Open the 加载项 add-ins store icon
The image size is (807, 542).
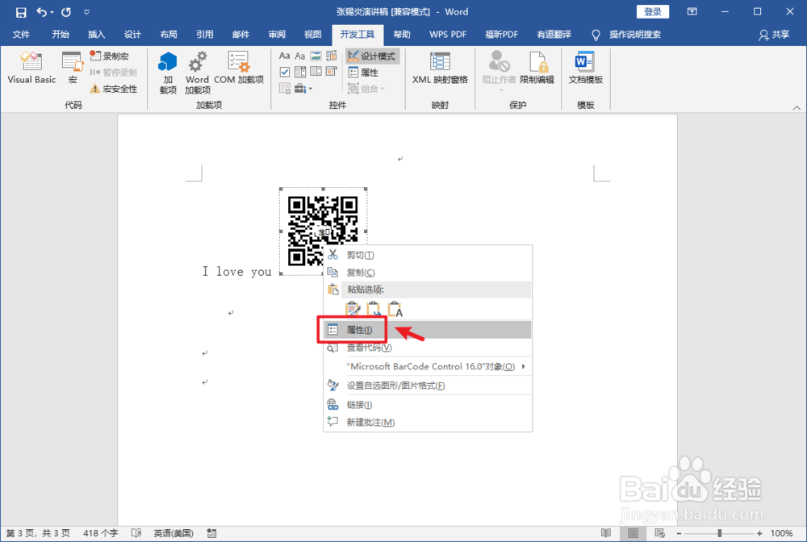(168, 73)
